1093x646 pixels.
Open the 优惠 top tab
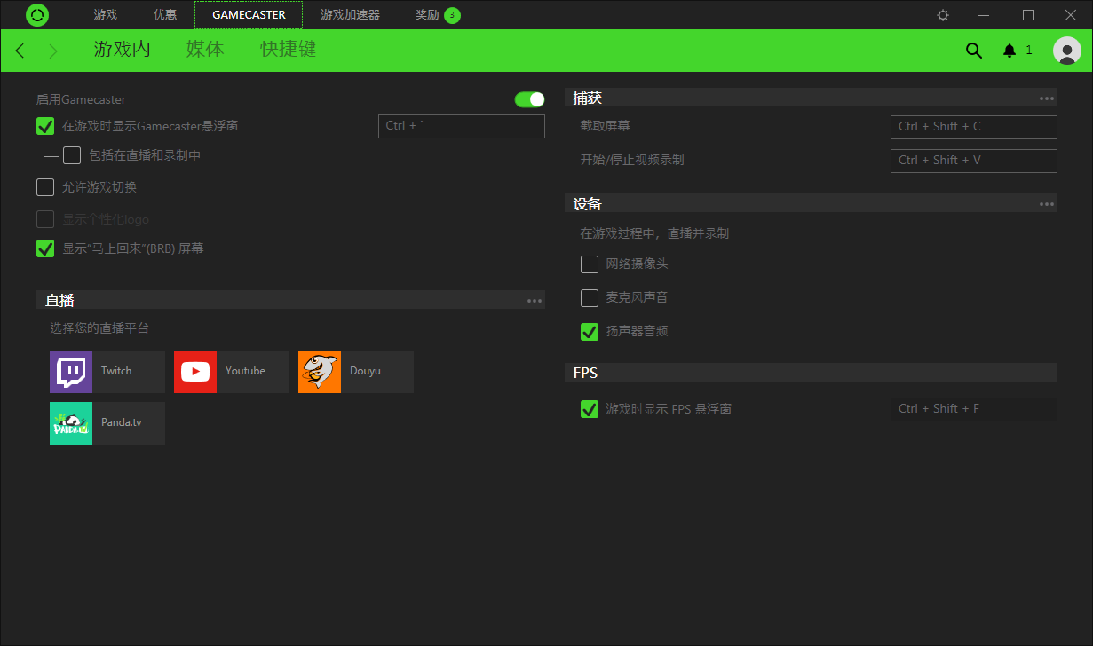pyautogui.click(x=165, y=15)
